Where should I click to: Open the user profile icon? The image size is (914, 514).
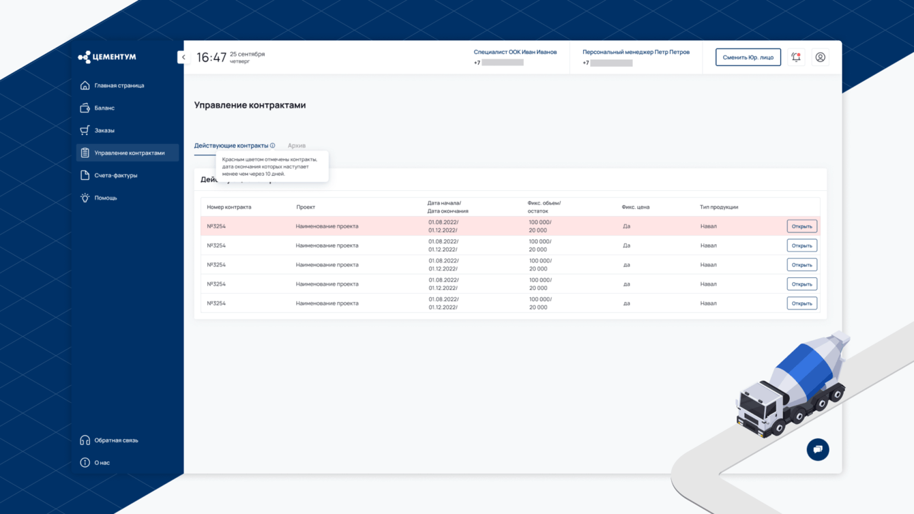(821, 57)
